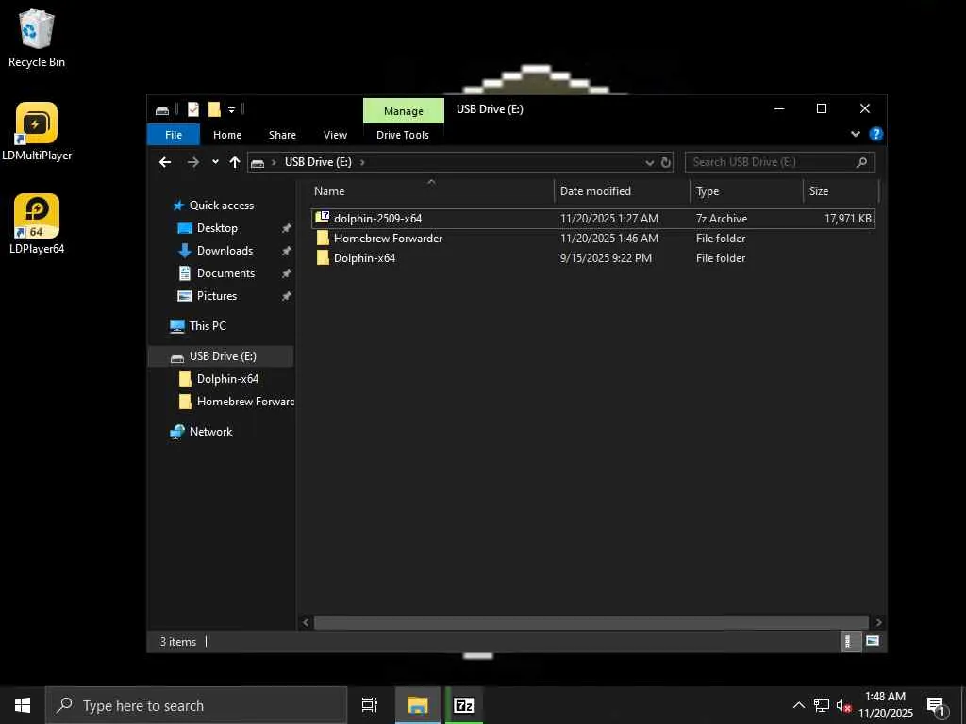The image size is (966, 724).
Task: Click the 7-Zip taskbar icon
Action: [x=464, y=705]
